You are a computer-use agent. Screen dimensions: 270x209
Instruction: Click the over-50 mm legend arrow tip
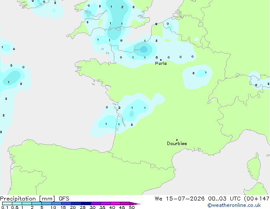(x=135, y=203)
